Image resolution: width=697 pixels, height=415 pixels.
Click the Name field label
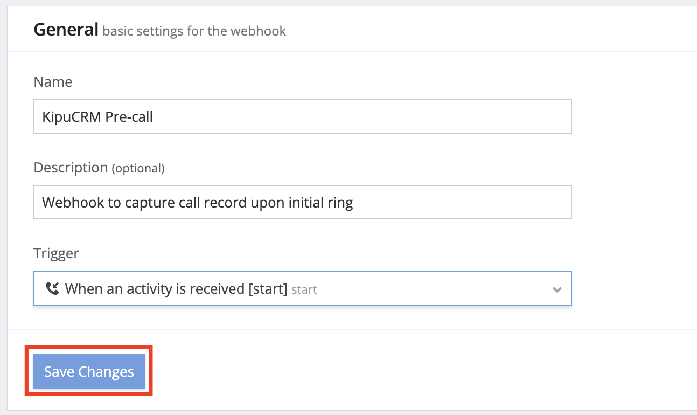[x=53, y=82]
